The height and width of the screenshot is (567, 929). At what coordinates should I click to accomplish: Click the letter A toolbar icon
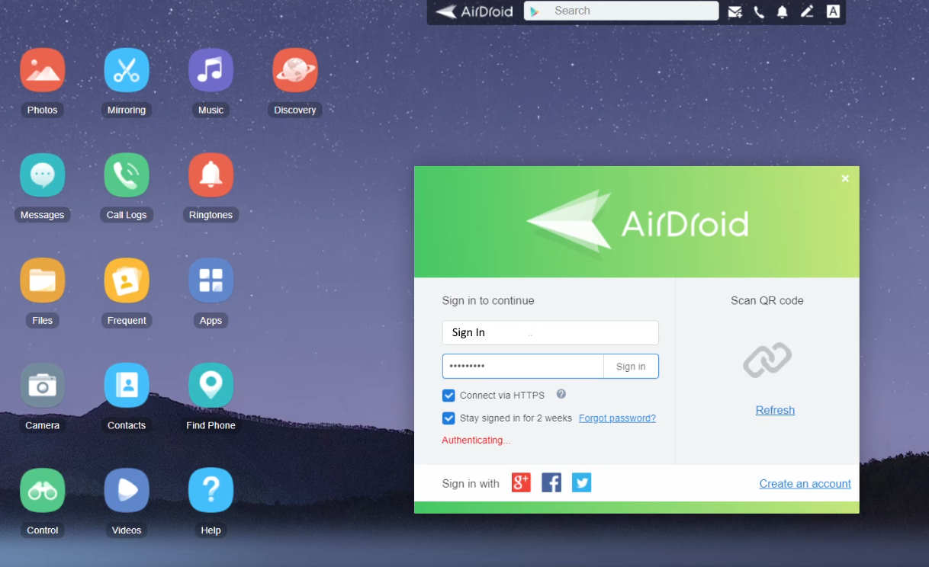834,11
